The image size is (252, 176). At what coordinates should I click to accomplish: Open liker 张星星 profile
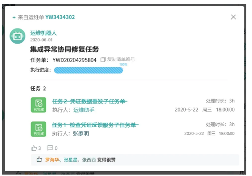tap(71, 160)
